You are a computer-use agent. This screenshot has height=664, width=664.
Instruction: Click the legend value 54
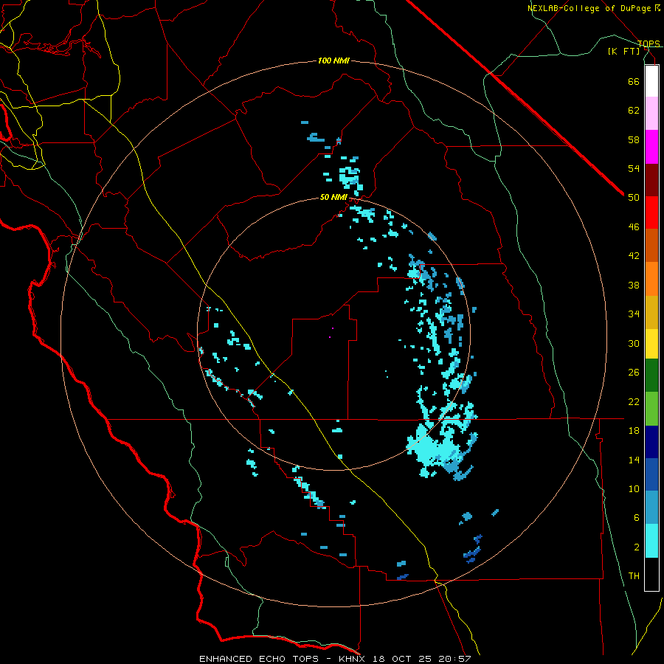[x=634, y=168]
